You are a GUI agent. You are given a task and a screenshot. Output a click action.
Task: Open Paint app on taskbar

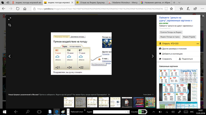[x=63, y=112]
